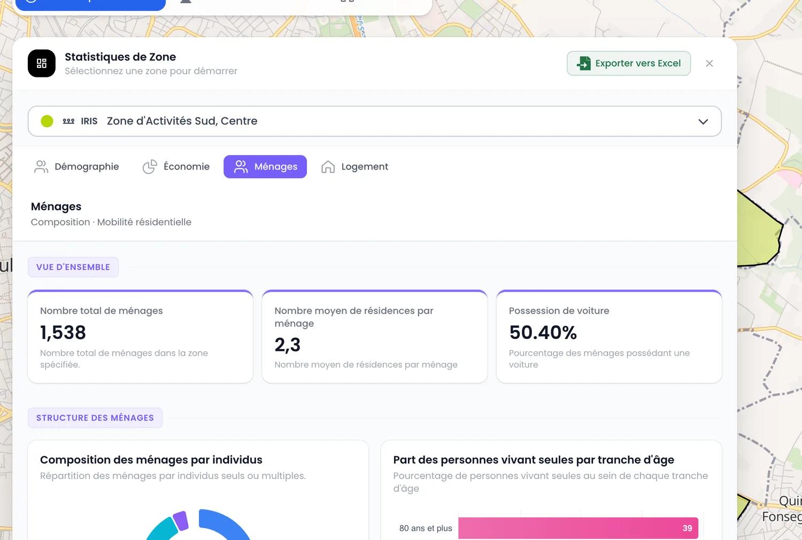802x540 pixels.
Task: Close the Statistiques de Zone panel
Action: point(710,64)
